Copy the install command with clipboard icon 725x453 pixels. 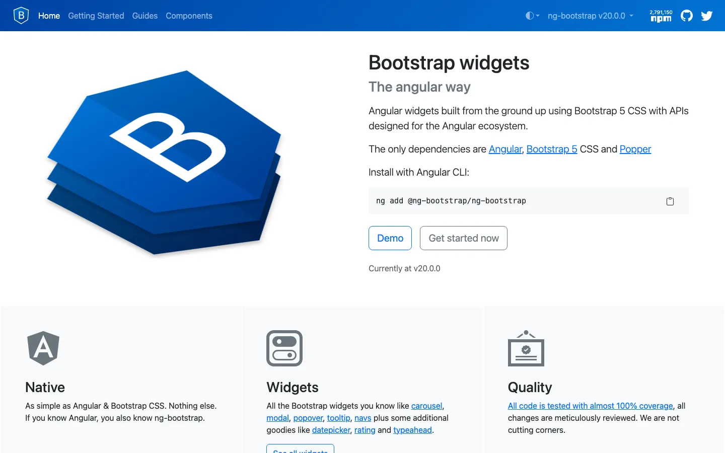tap(670, 201)
